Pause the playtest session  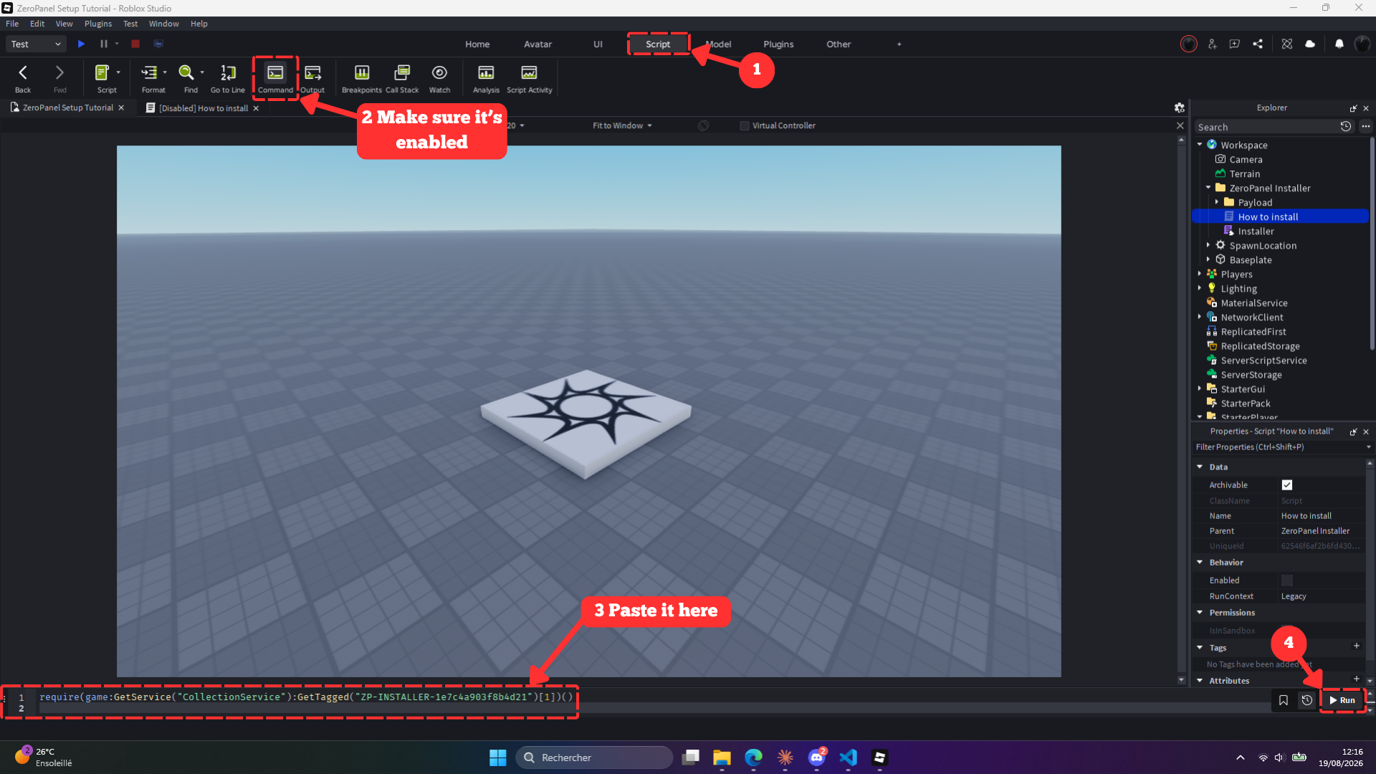tap(104, 44)
